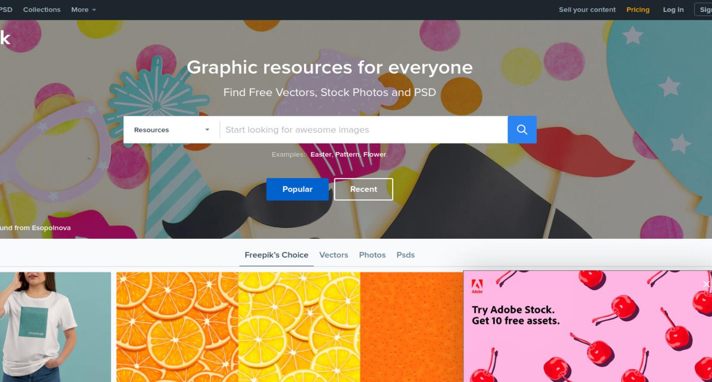Select the Freepik's Choice tab
This screenshot has width=712, height=382.
(x=276, y=255)
